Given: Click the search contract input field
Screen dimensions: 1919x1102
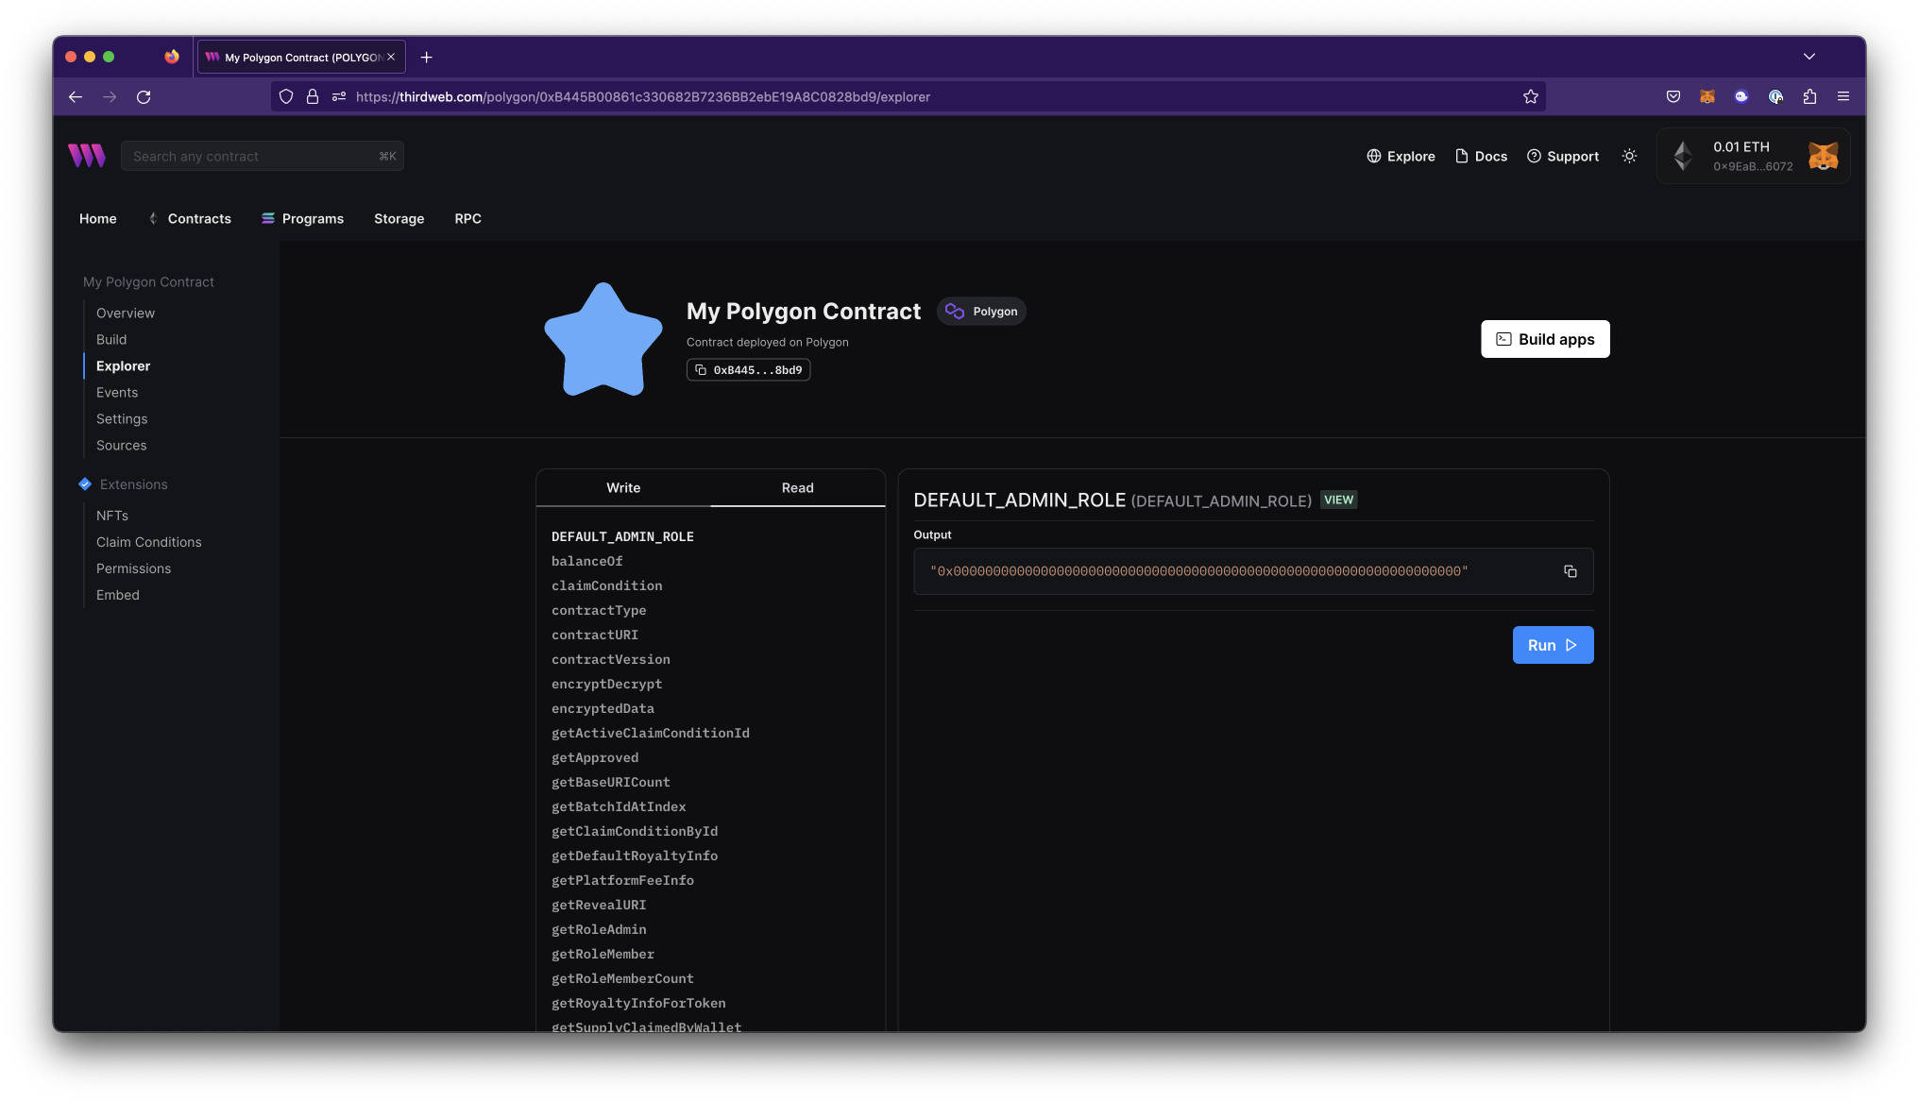Looking at the screenshot, I should pyautogui.click(x=261, y=156).
